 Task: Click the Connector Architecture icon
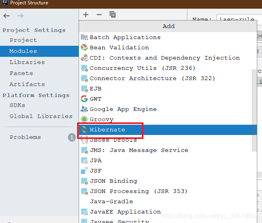pyautogui.click(x=84, y=79)
